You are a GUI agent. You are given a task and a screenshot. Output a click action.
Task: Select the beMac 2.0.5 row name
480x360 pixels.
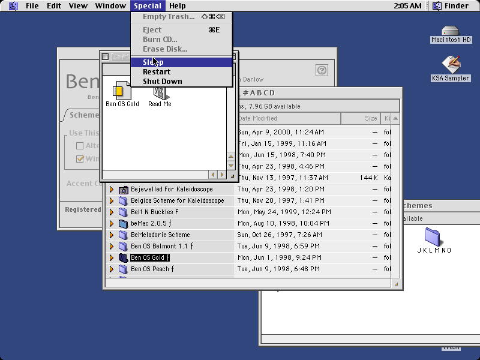[x=151, y=224]
